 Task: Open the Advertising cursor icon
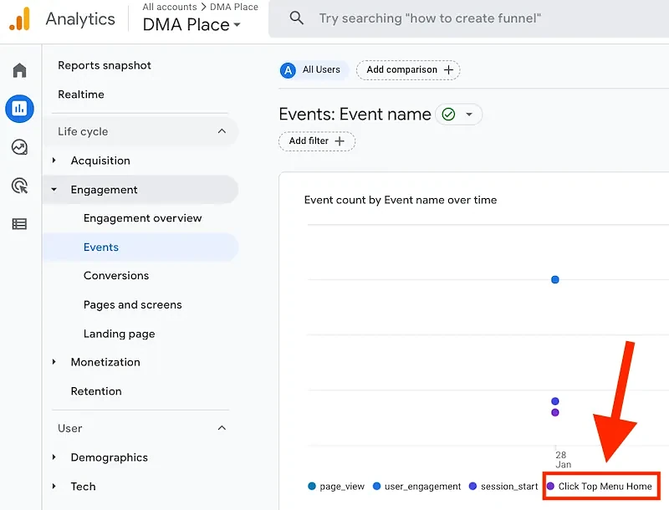[19, 186]
